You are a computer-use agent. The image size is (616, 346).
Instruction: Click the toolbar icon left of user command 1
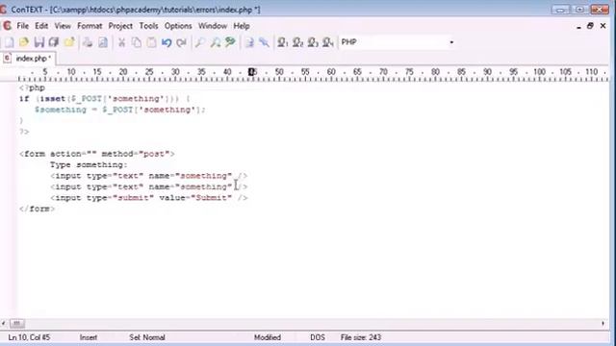tap(264, 42)
